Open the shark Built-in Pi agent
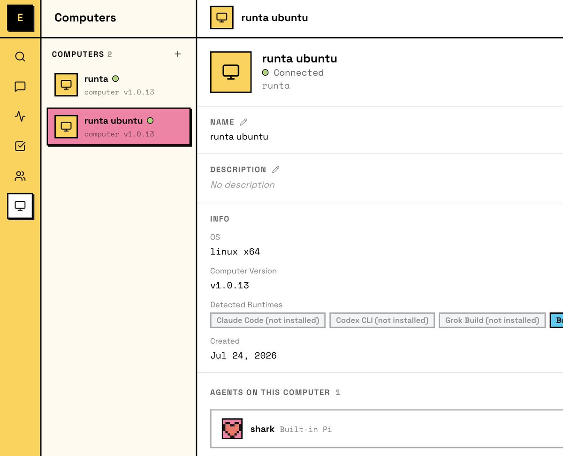Viewport: 563px width, 456px height. tap(387, 429)
